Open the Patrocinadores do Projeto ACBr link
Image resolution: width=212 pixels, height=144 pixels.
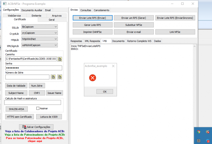[35, 135]
